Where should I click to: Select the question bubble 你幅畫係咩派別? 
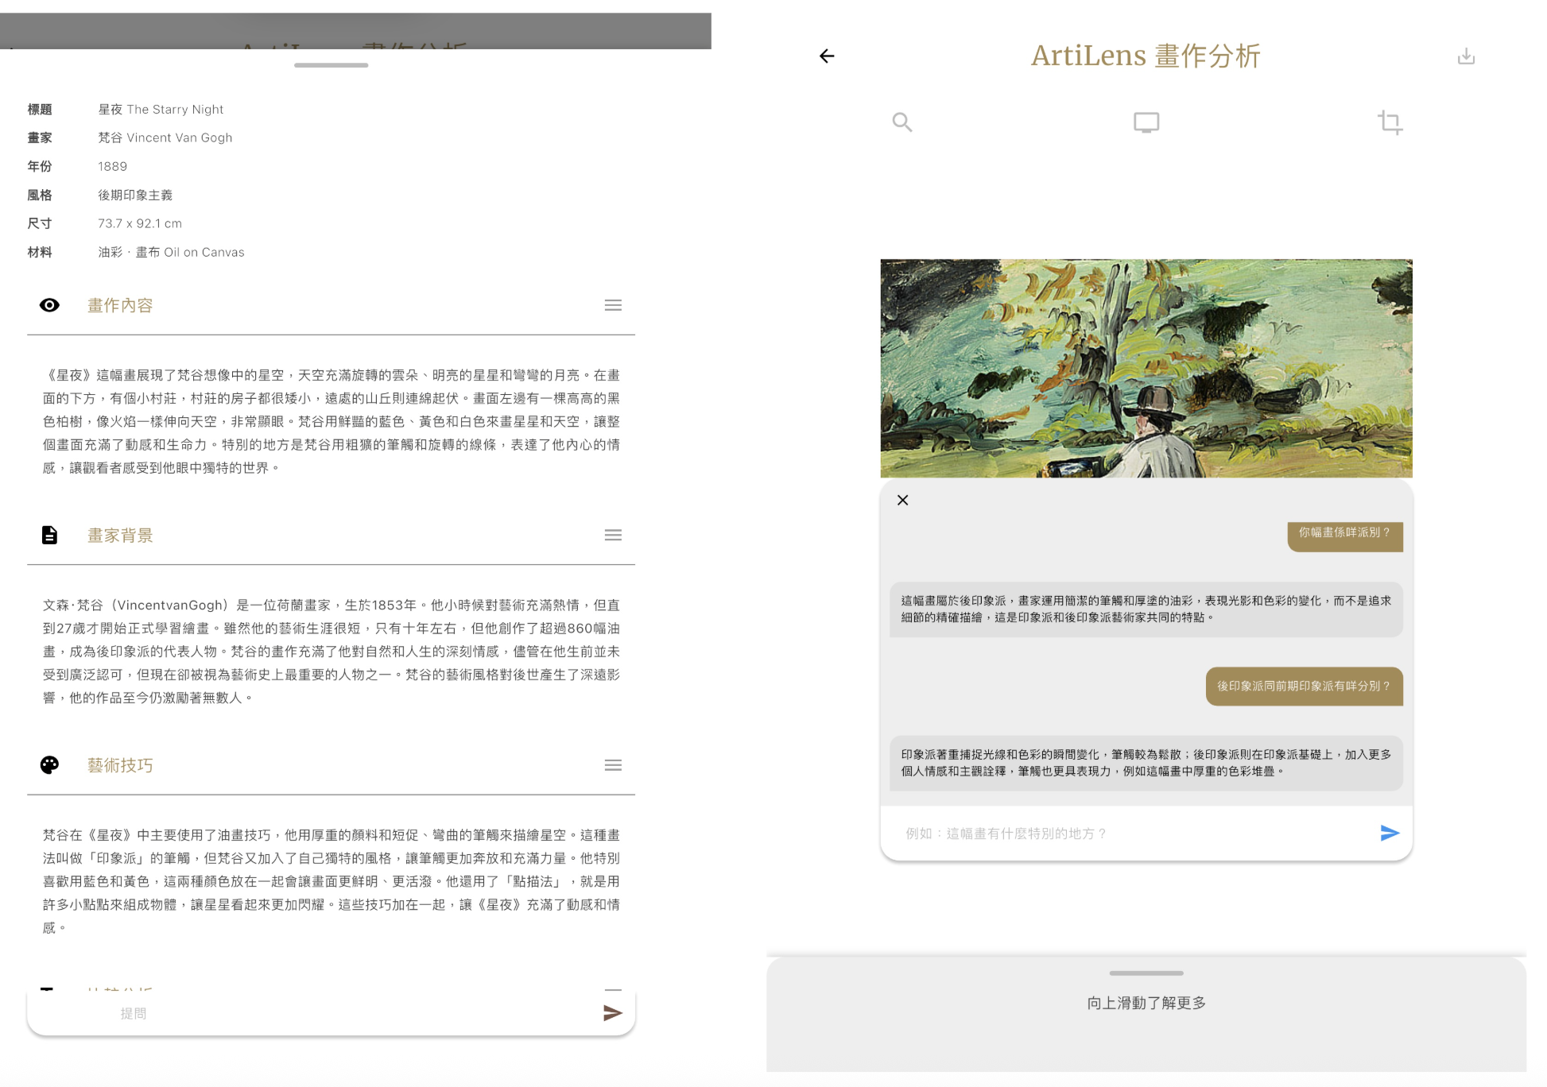click(1343, 536)
